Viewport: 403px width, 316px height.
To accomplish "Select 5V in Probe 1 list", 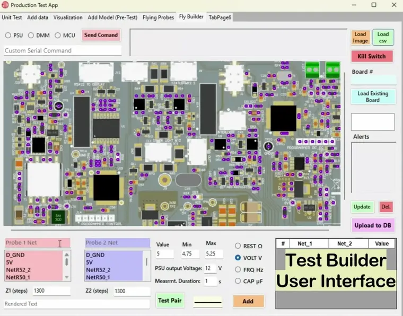I will pos(33,262).
